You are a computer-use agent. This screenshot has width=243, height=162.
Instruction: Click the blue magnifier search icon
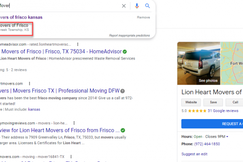pos(148,6)
